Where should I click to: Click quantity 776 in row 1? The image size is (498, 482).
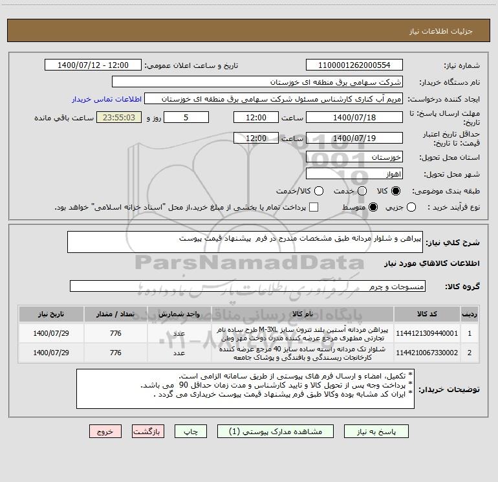pos(116,333)
